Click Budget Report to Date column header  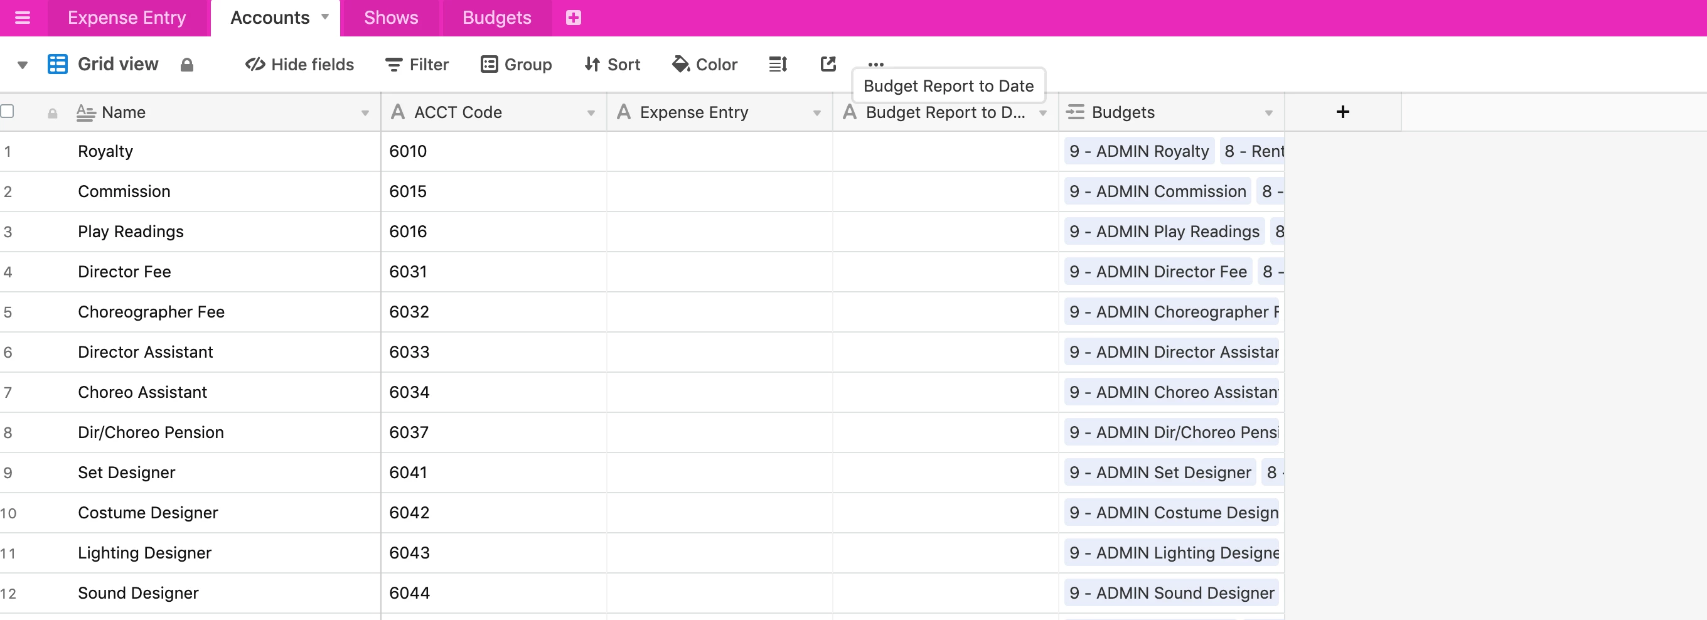click(946, 112)
